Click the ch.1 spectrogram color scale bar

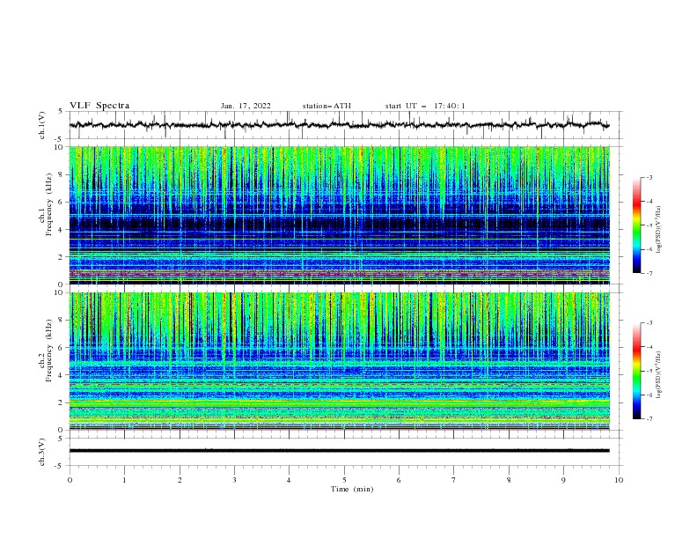click(x=637, y=225)
